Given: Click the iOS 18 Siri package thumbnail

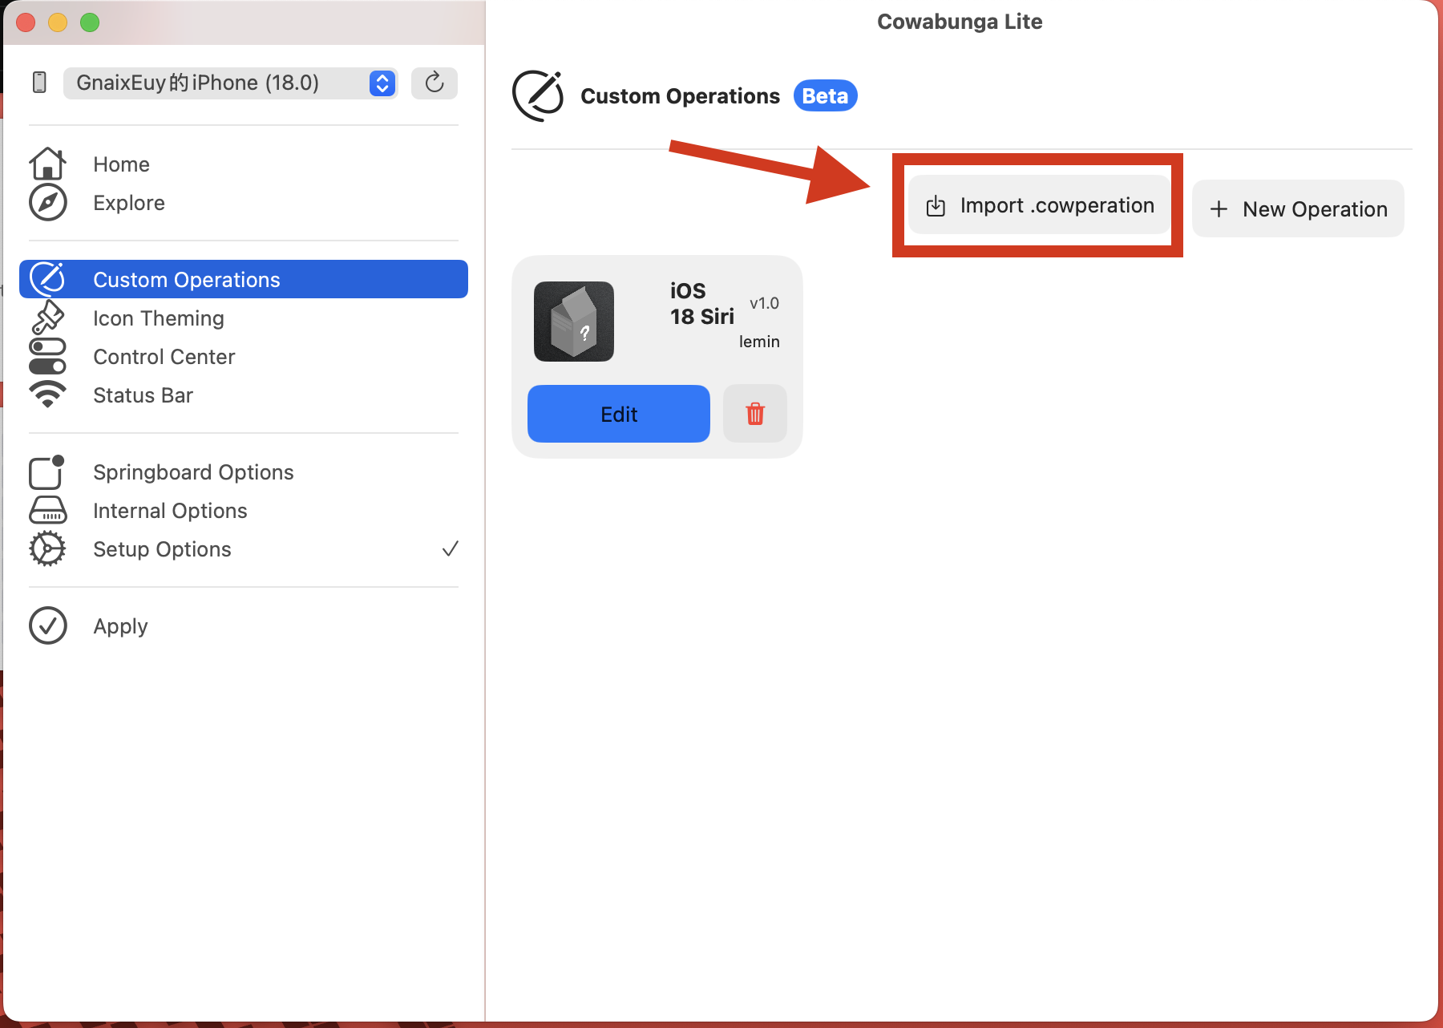Looking at the screenshot, I should click(574, 322).
